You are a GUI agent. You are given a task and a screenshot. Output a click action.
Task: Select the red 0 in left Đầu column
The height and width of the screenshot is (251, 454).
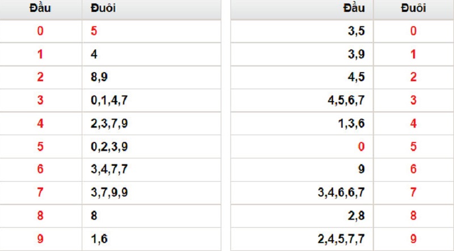[40, 31]
